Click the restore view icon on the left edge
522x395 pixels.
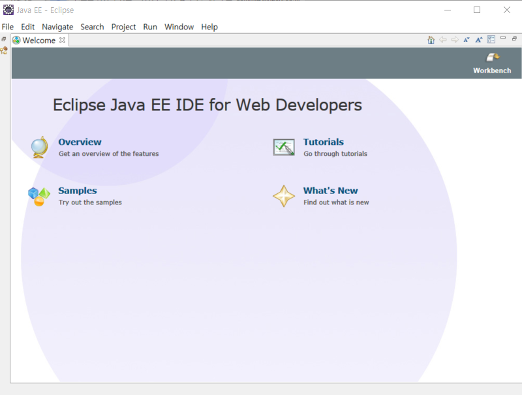pos(3,38)
